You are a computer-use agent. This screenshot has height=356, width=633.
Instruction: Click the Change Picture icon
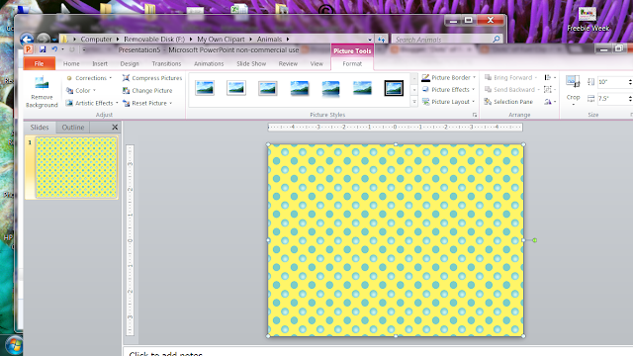[126, 90]
